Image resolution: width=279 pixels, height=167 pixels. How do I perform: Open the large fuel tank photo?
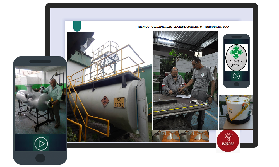click(x=109, y=86)
